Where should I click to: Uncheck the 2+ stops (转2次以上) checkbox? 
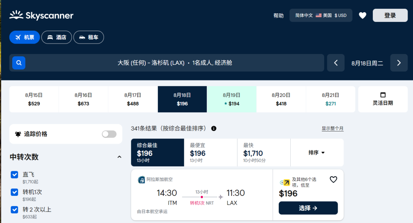(15, 210)
